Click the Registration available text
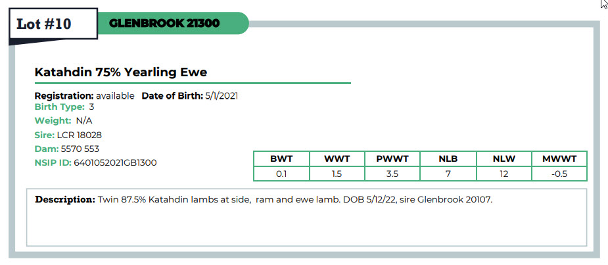This screenshot has width=608, height=265. pos(85,96)
